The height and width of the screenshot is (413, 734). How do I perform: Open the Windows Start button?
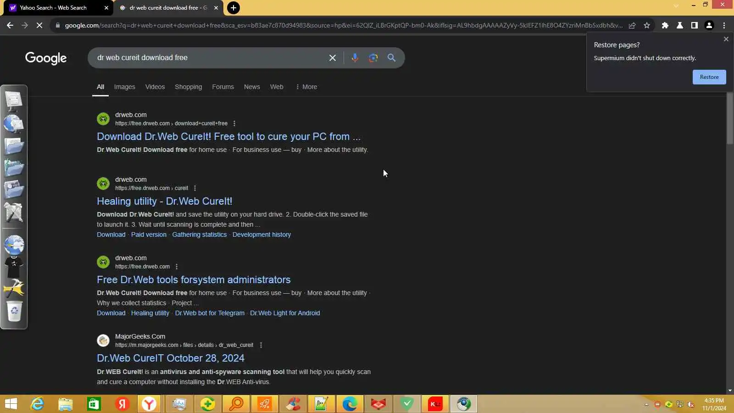pyautogui.click(x=11, y=404)
